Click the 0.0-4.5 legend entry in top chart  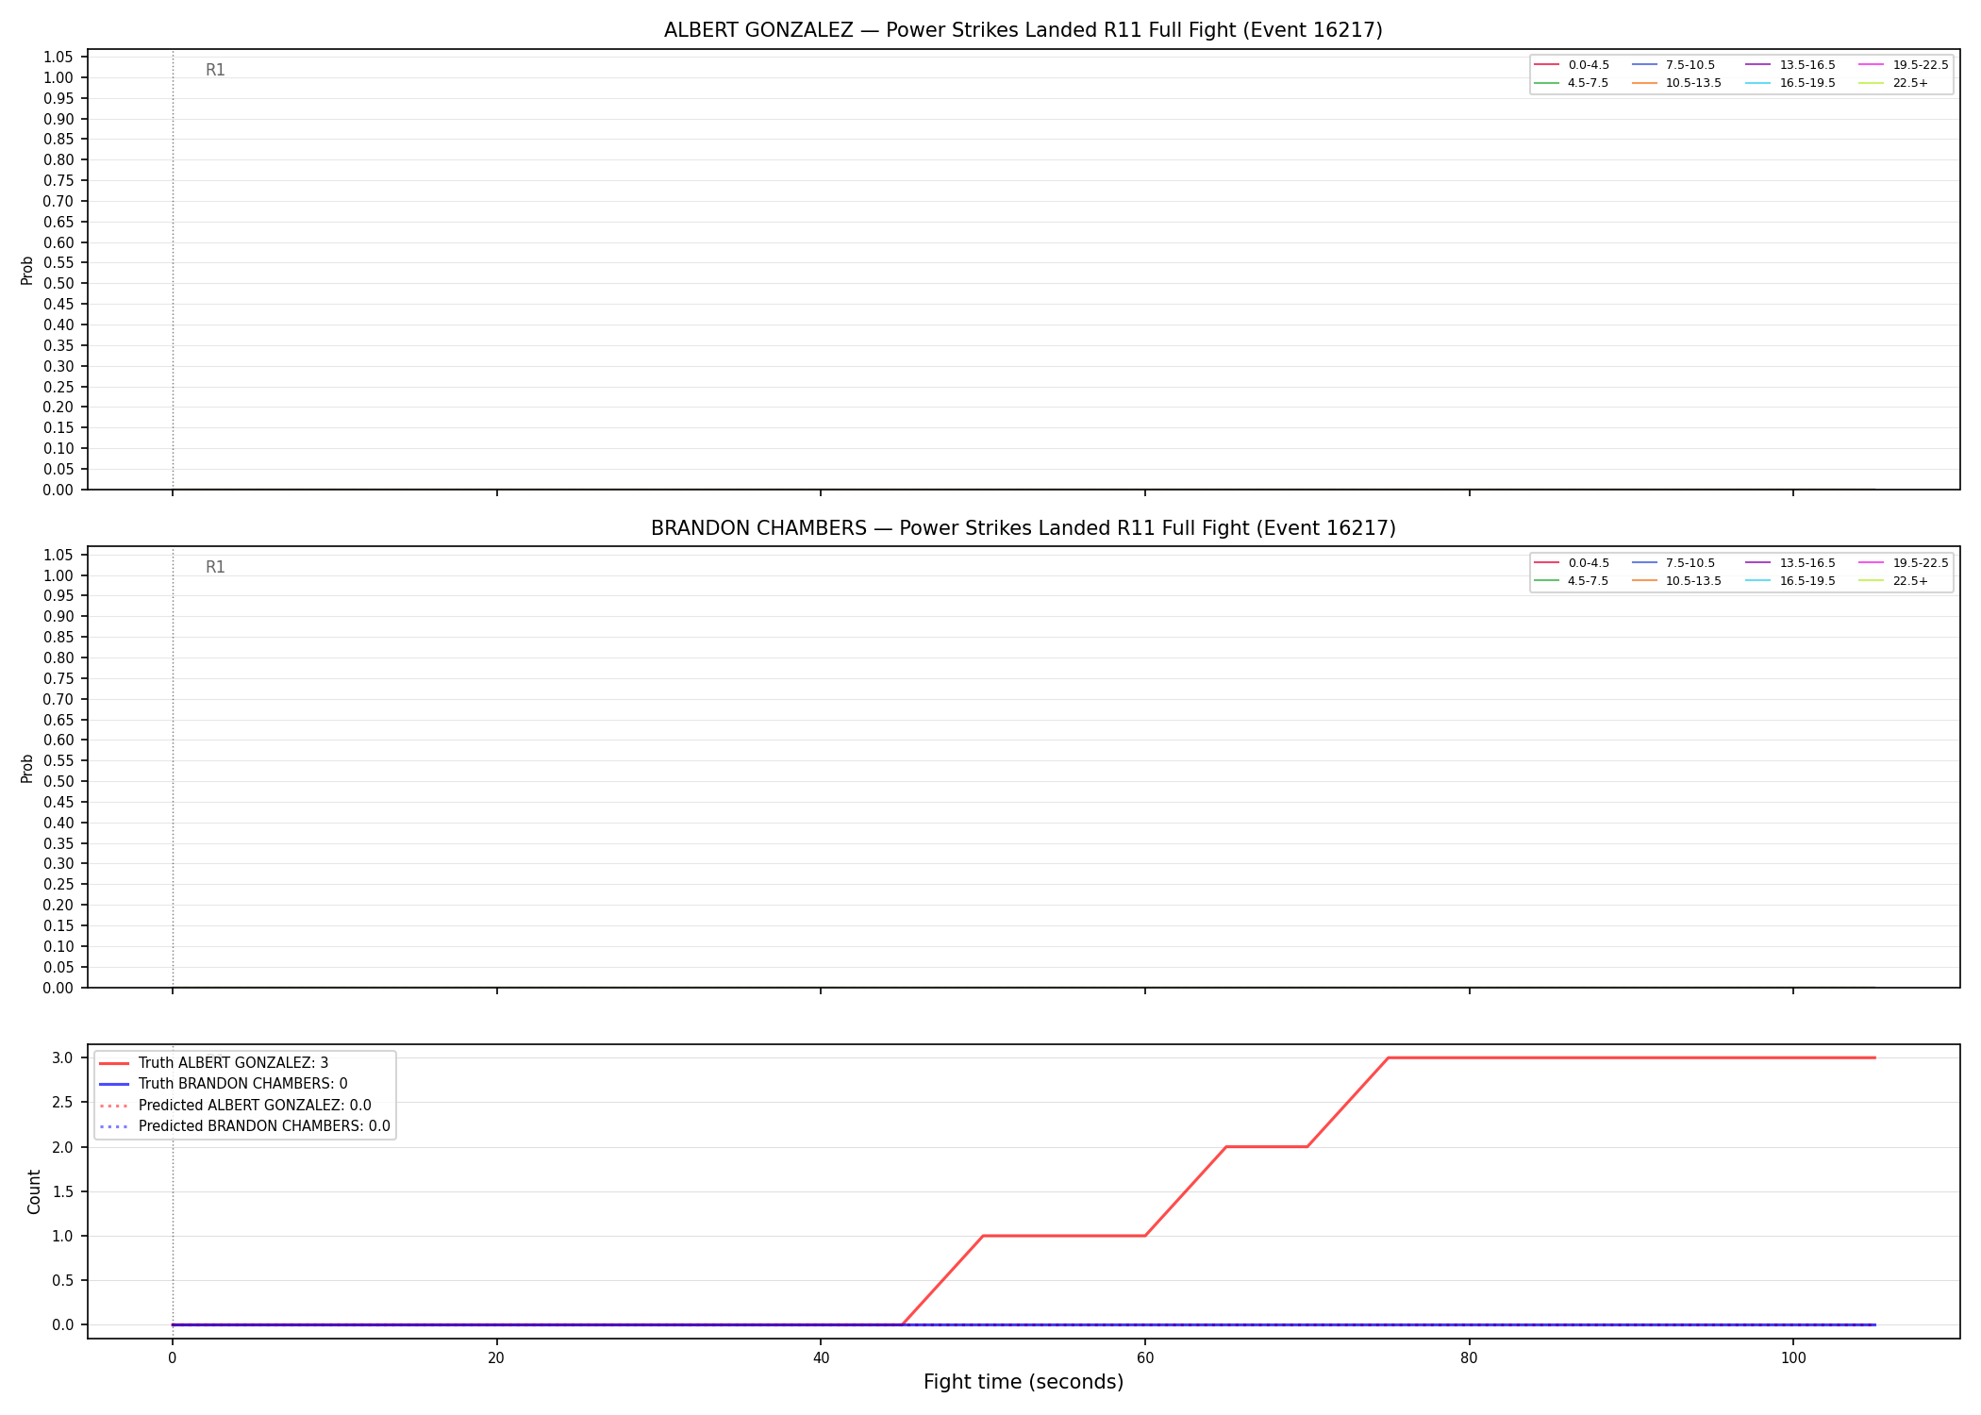pos(1572,65)
